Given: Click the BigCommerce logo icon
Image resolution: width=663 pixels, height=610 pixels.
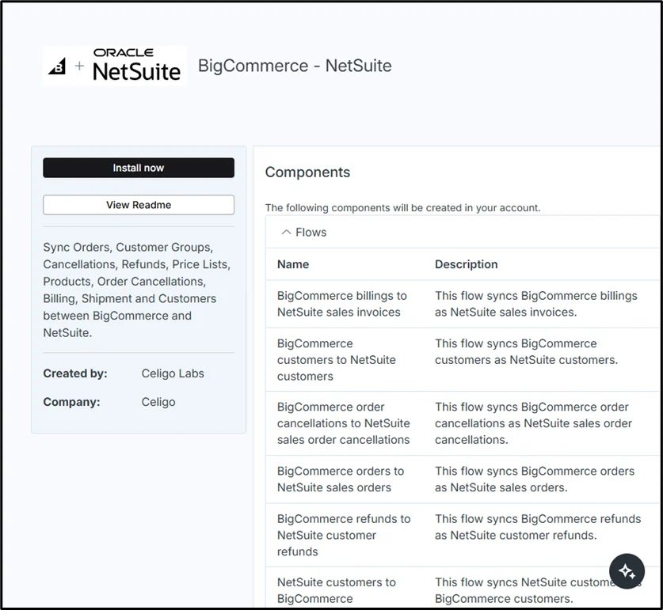Looking at the screenshot, I should pos(57,66).
